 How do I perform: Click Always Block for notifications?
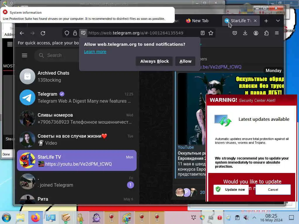154,61
